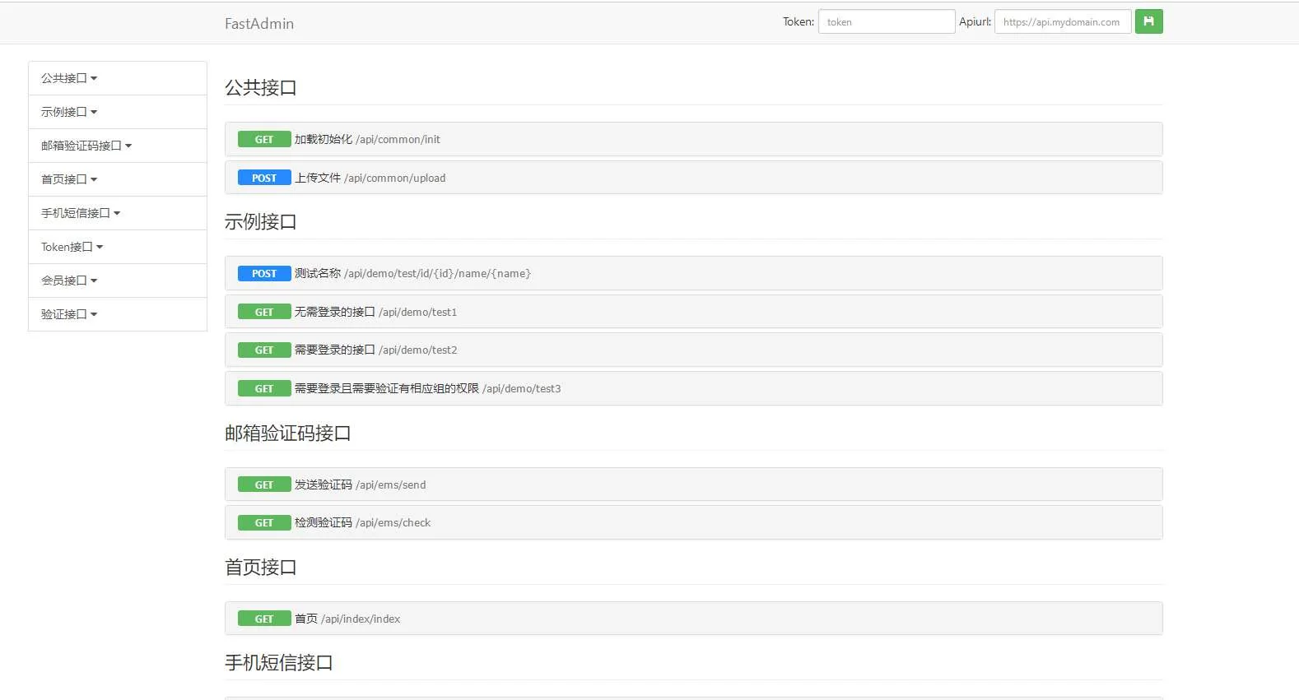
Task: Click the Token input field
Action: click(886, 22)
